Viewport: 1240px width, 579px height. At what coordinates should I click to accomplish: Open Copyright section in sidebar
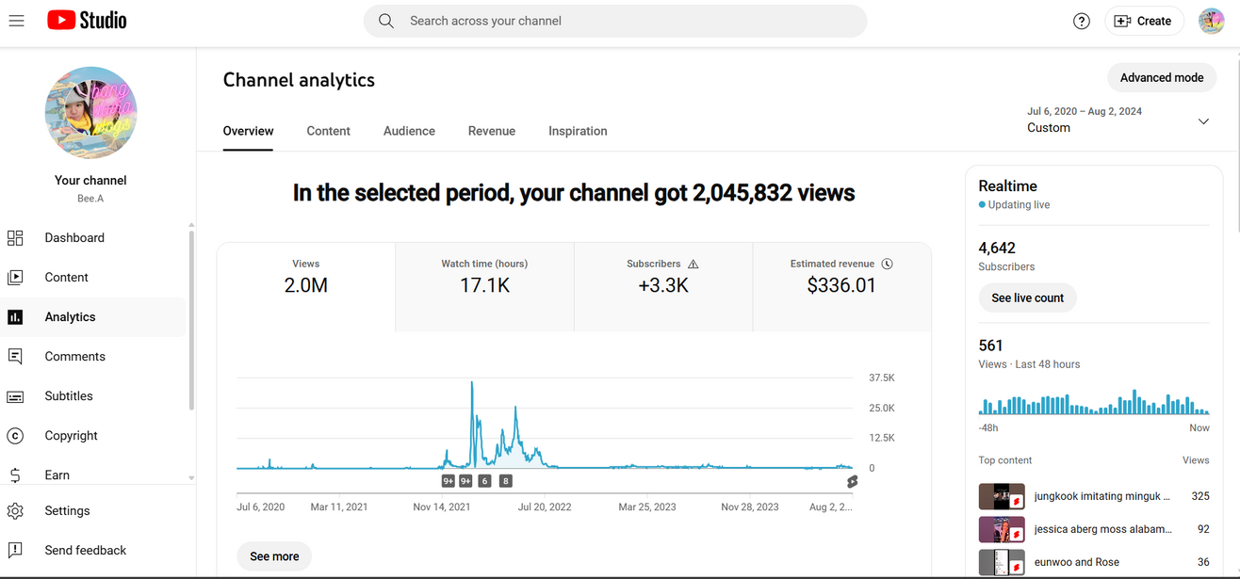click(x=71, y=436)
